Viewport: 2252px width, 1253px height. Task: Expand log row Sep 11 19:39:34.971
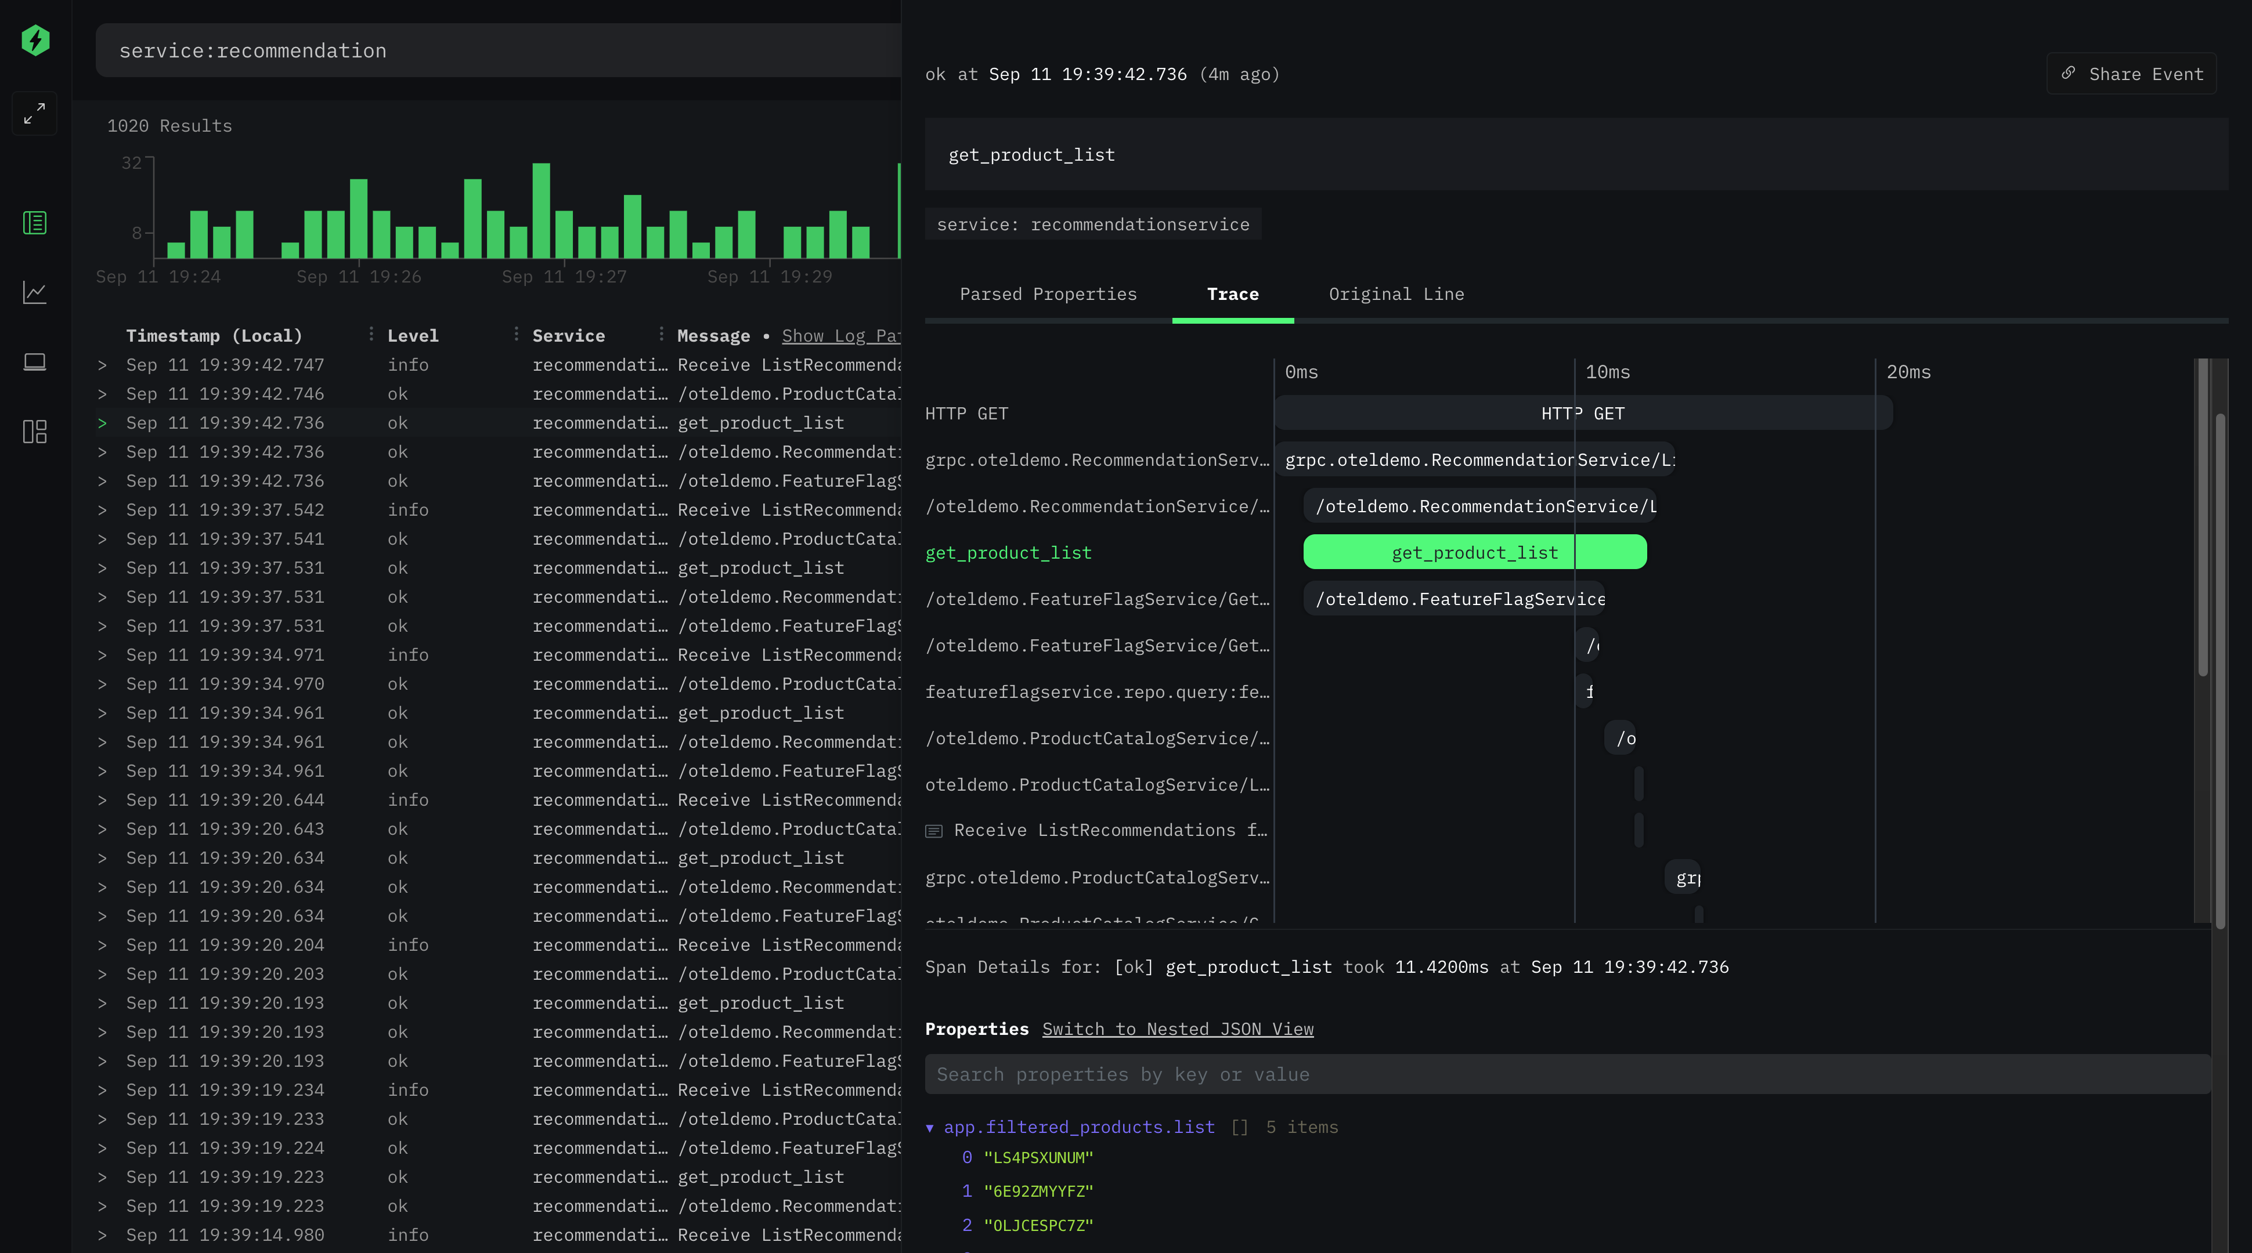pos(102,656)
